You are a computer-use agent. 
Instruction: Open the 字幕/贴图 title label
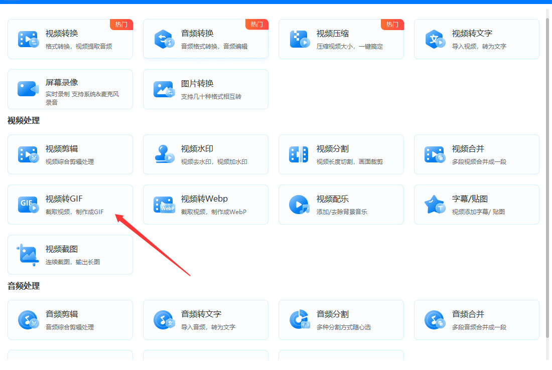coord(470,199)
